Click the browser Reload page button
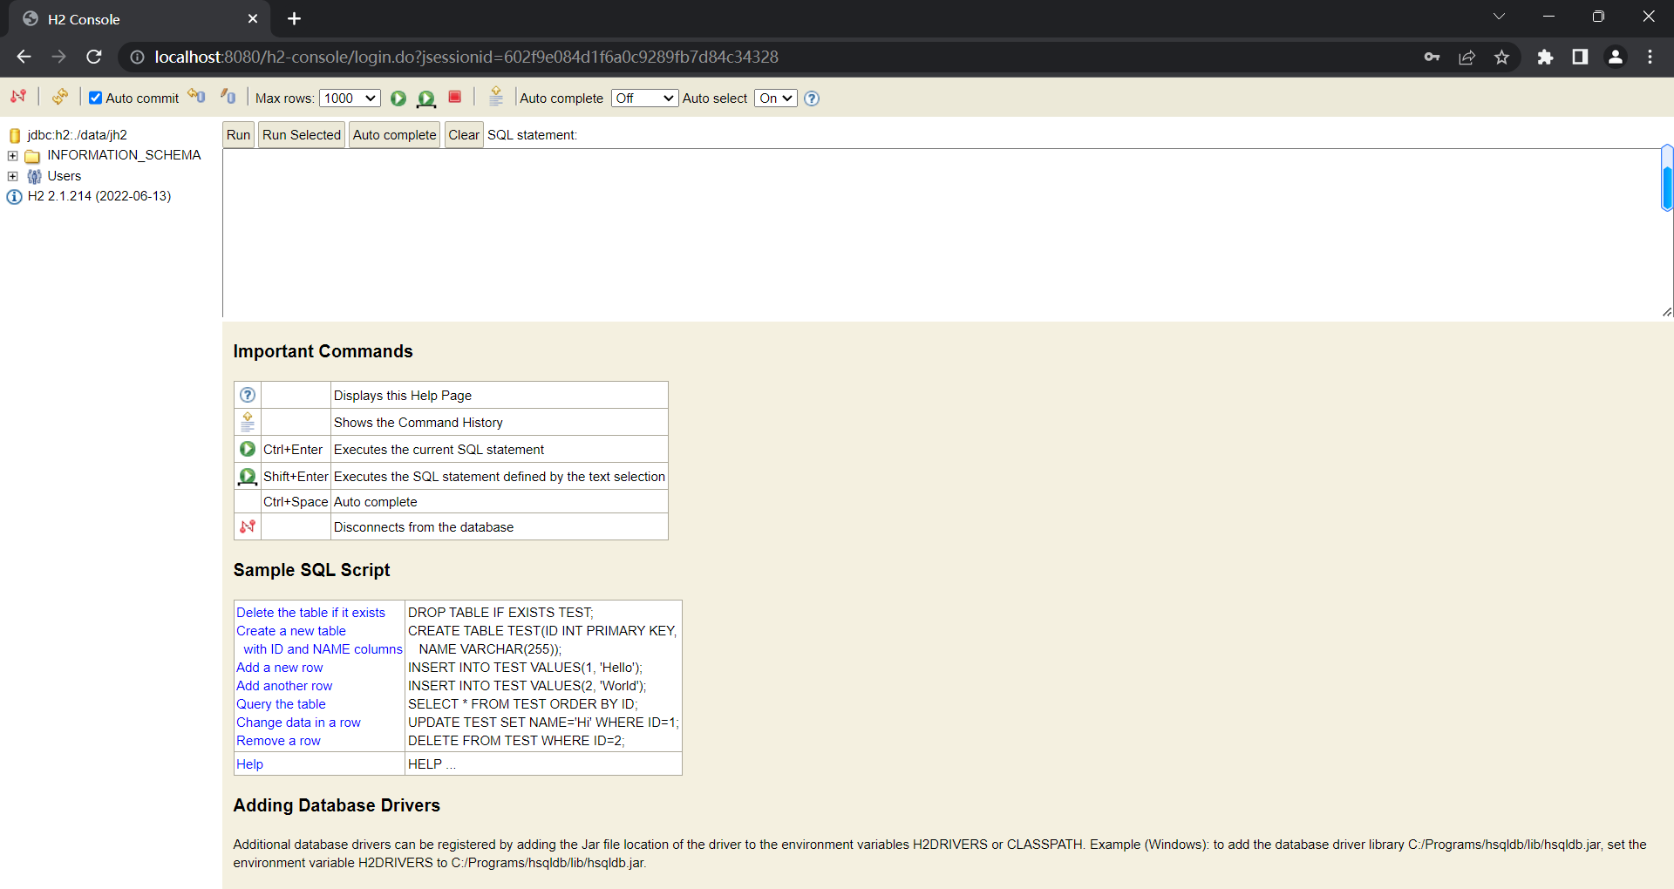The image size is (1674, 889). (94, 57)
